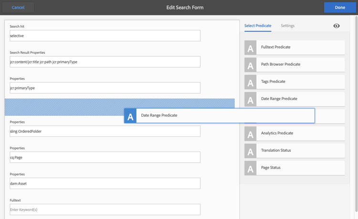Click the Analytics Predicate 'A' icon
This screenshot has height=219, width=358.
coord(251,133)
